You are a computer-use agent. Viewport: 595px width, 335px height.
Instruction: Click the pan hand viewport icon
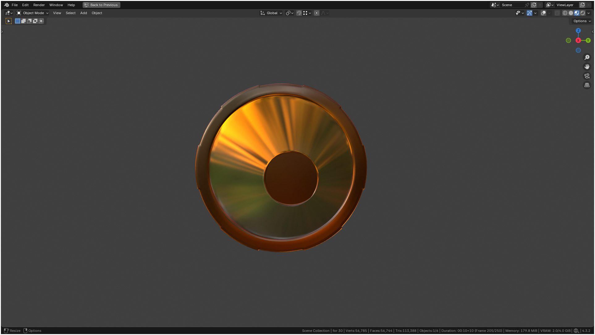pyautogui.click(x=587, y=67)
